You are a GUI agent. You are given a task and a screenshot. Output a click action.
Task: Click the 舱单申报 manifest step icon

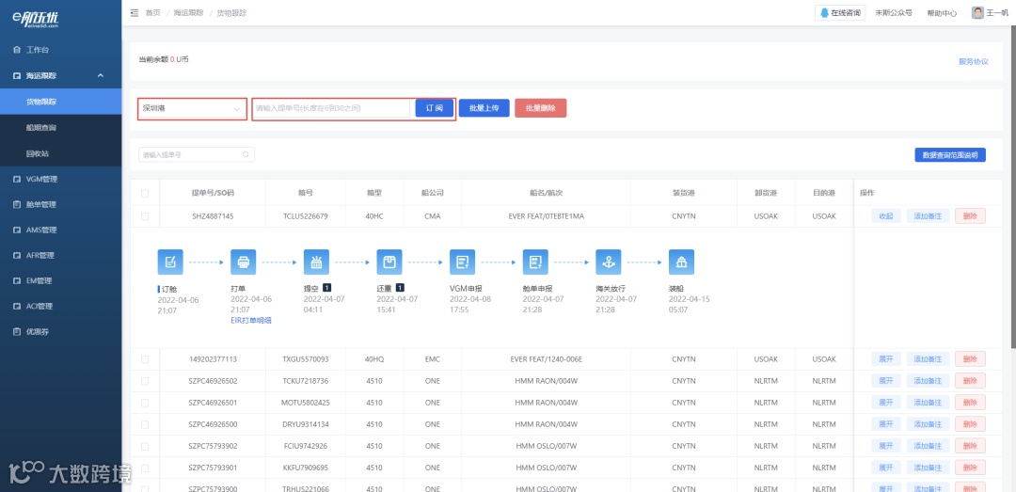pyautogui.click(x=535, y=262)
